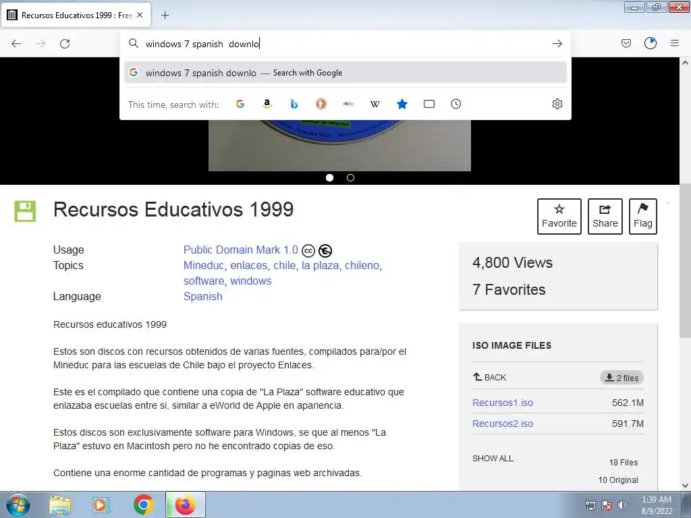Image resolution: width=691 pixels, height=518 pixels.
Task: Select the Recursos Educativos 1999 tab
Action: (x=76, y=15)
